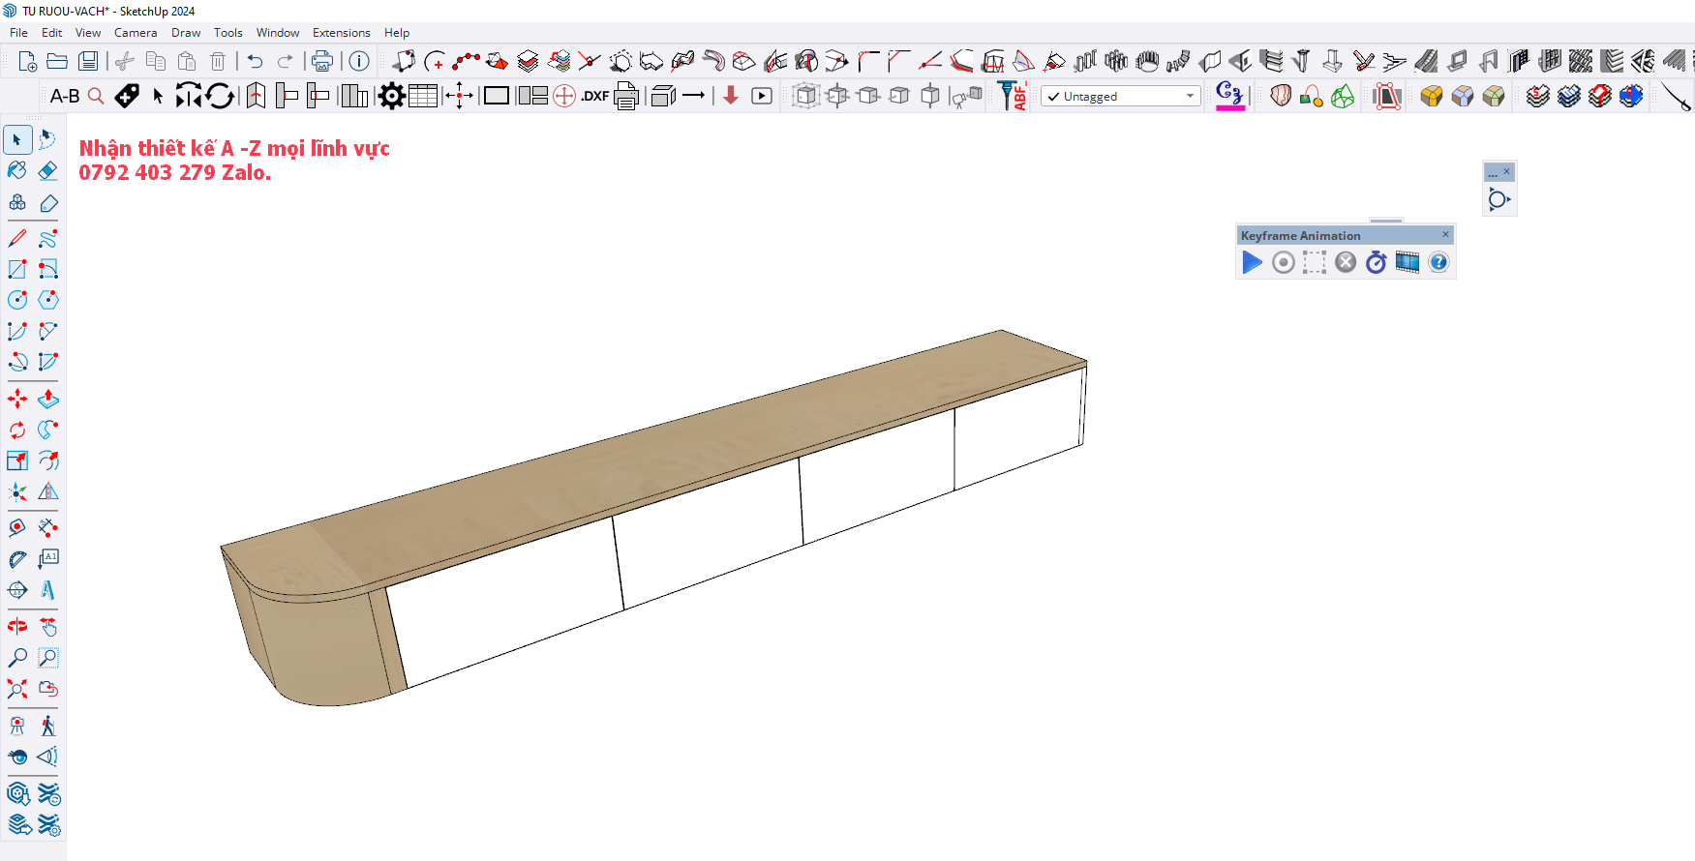Click the DXF export icon
The width and height of the screenshot is (1695, 861).
[x=594, y=96]
